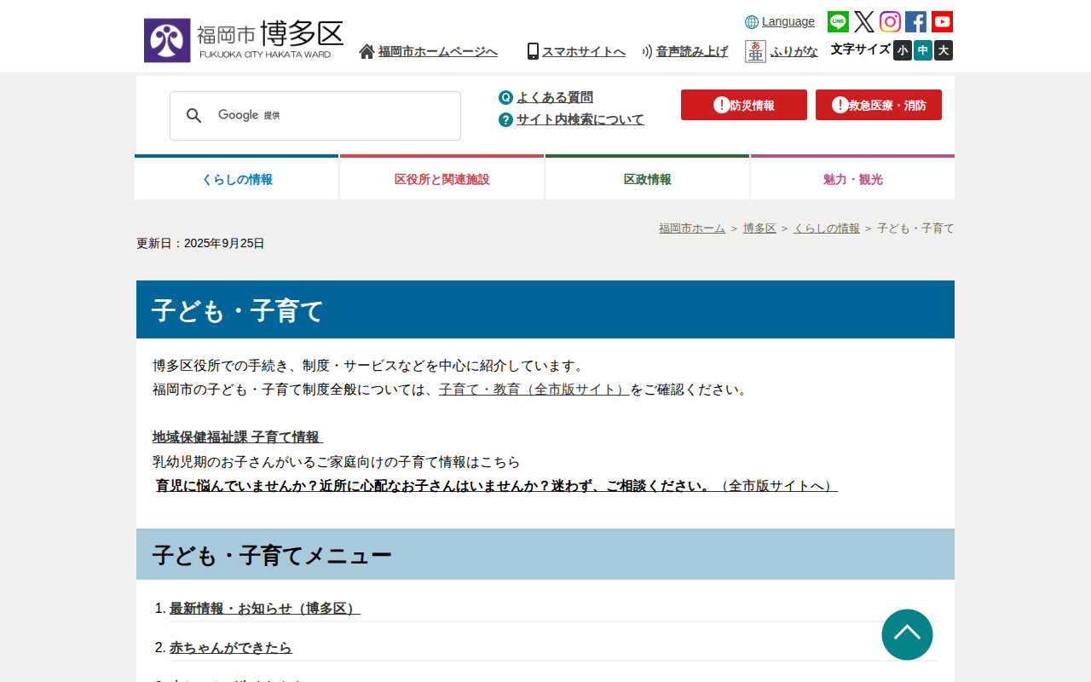Focus the Google search input field

coord(315,116)
